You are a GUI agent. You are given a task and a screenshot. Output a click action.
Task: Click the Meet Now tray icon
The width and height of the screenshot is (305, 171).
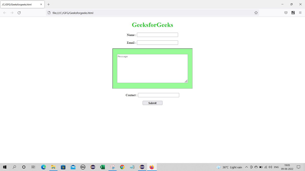[251, 167]
